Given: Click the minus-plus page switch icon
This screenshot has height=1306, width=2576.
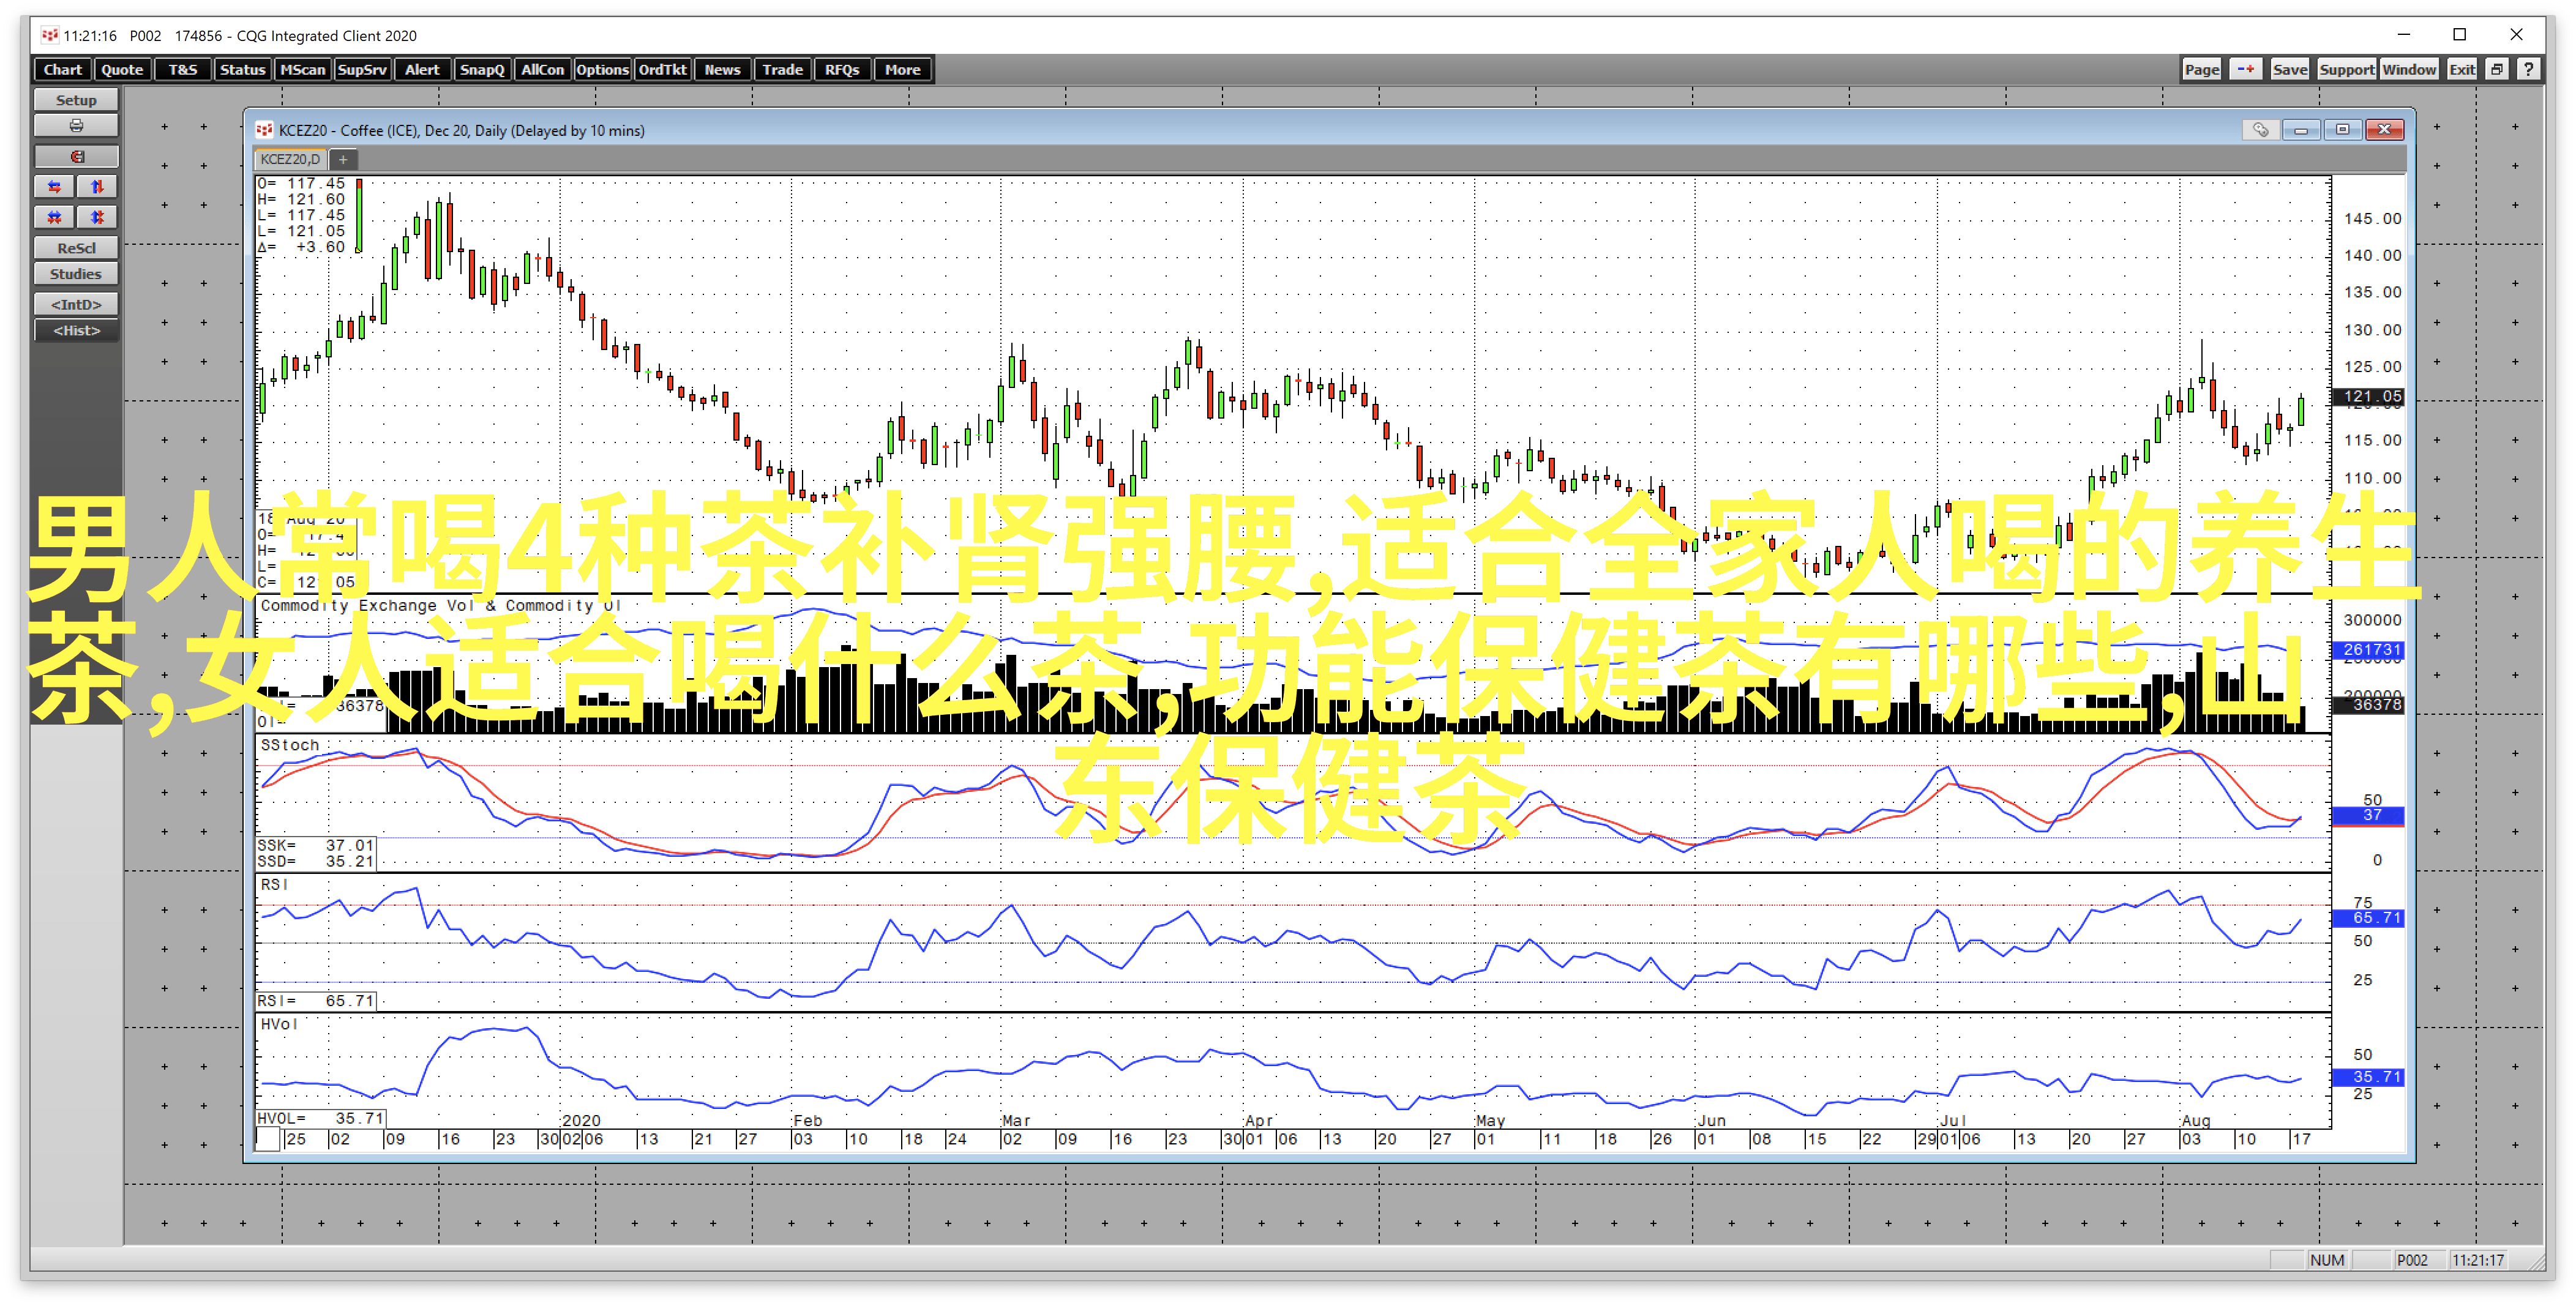Looking at the screenshot, I should tap(2246, 69).
